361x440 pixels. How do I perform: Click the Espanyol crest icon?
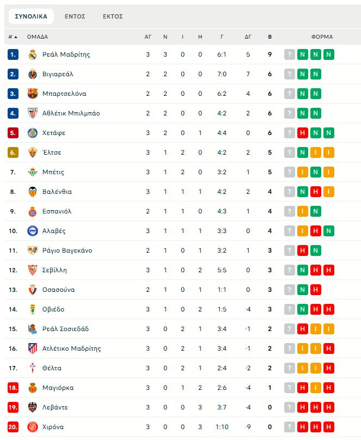[33, 211]
